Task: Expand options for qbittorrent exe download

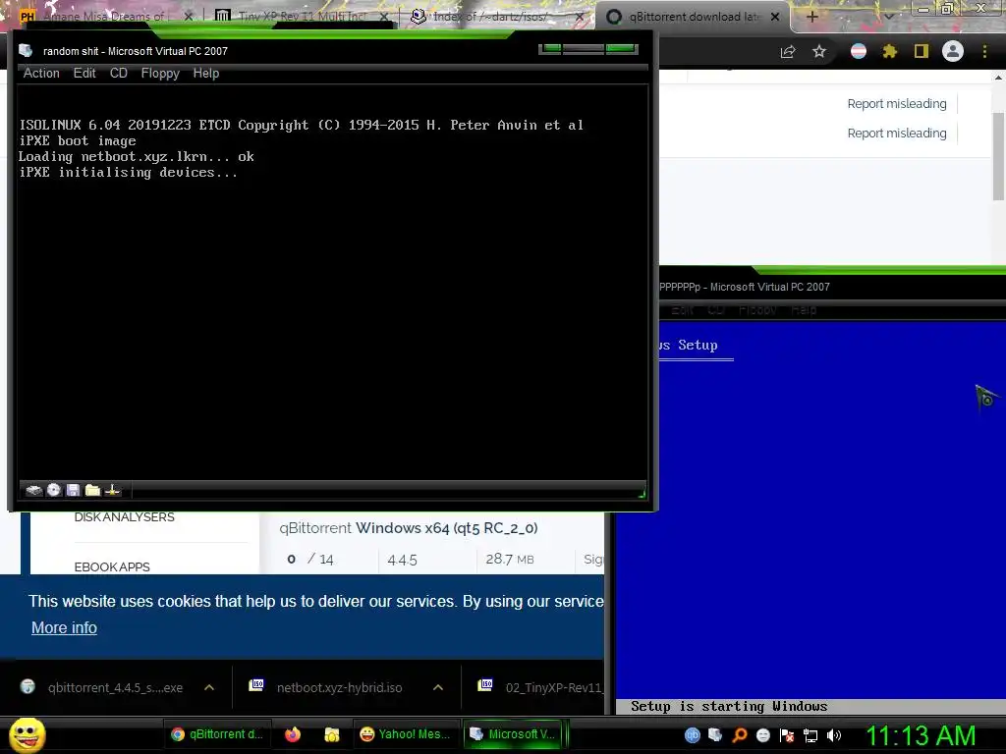Action: click(x=209, y=687)
